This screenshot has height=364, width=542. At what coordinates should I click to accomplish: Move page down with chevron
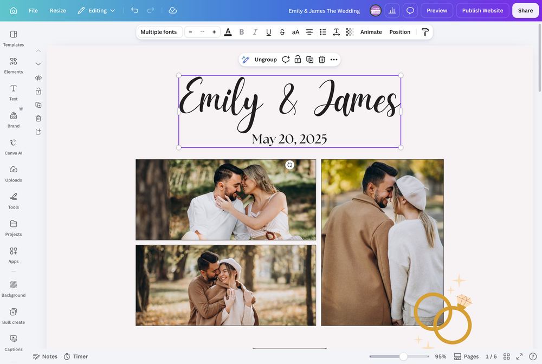[38, 64]
